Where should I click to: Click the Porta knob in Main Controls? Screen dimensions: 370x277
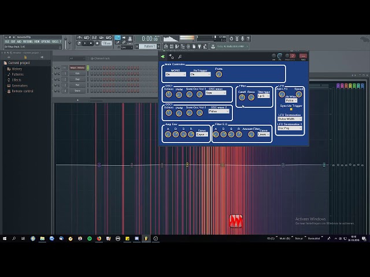point(219,74)
